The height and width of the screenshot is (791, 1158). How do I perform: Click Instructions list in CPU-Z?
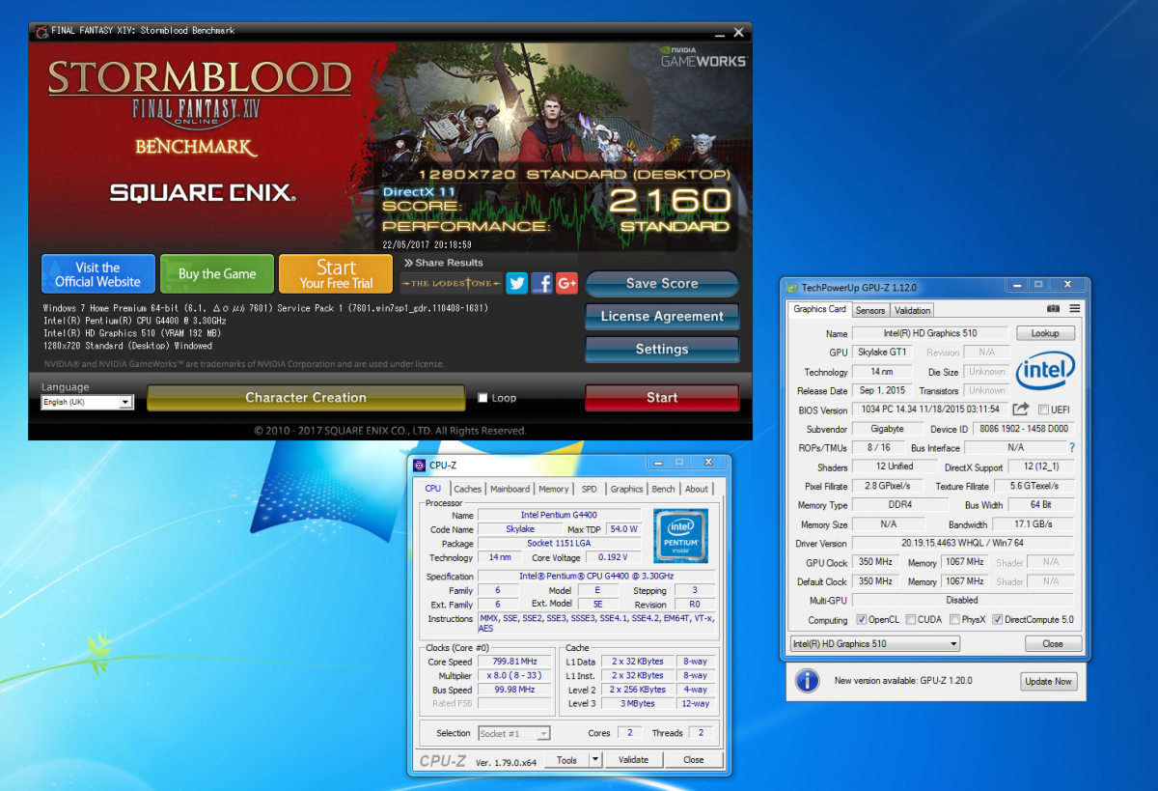[597, 624]
